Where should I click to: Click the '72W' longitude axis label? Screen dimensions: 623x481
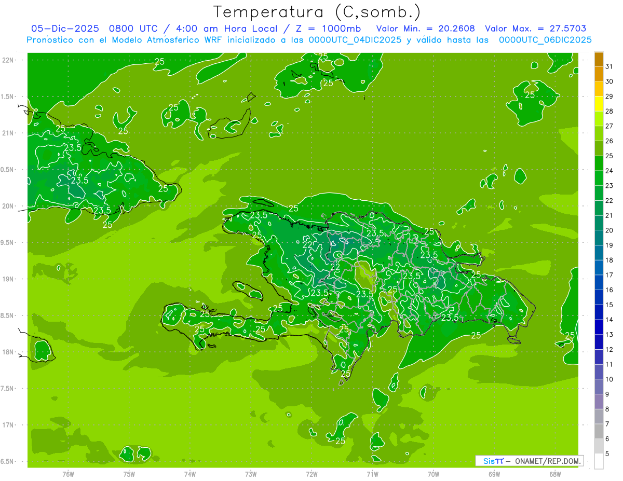pyautogui.click(x=311, y=474)
